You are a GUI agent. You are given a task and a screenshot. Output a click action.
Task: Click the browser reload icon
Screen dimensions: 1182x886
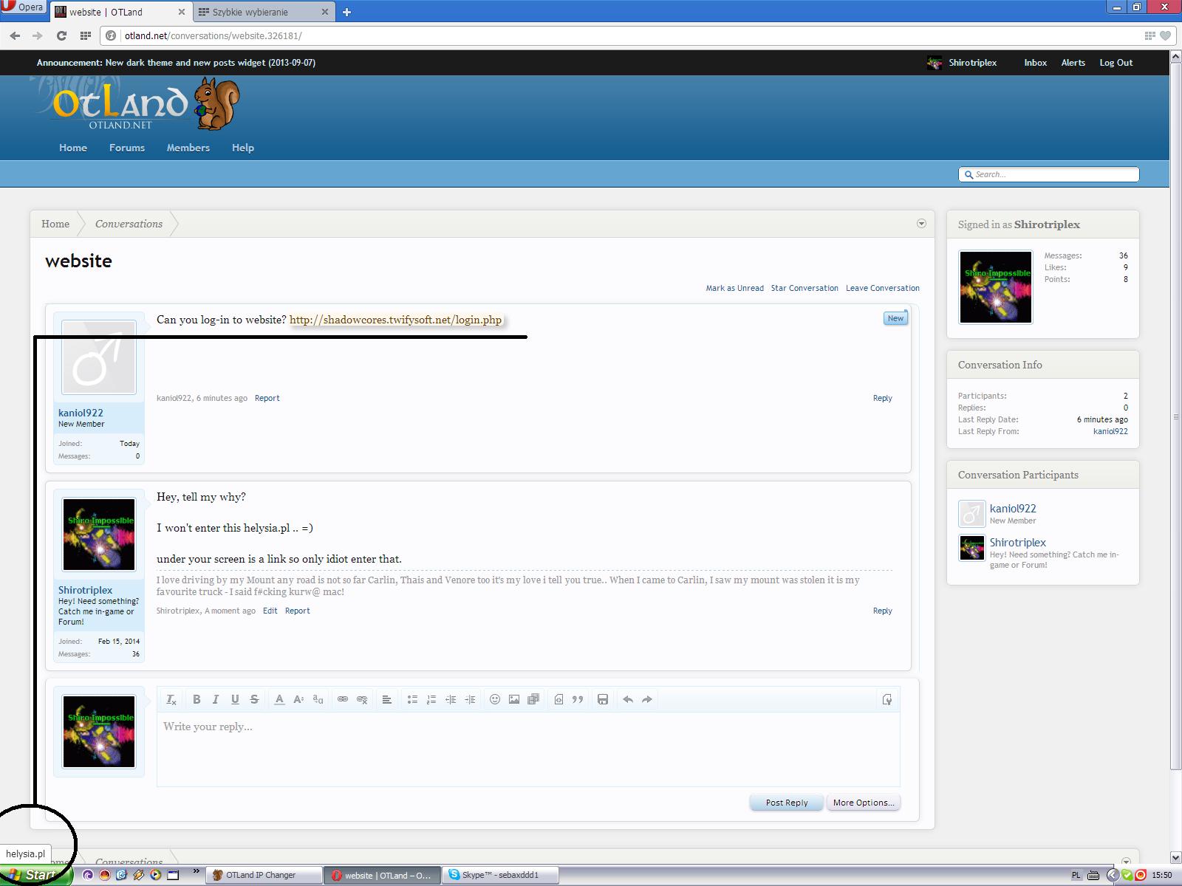point(62,35)
